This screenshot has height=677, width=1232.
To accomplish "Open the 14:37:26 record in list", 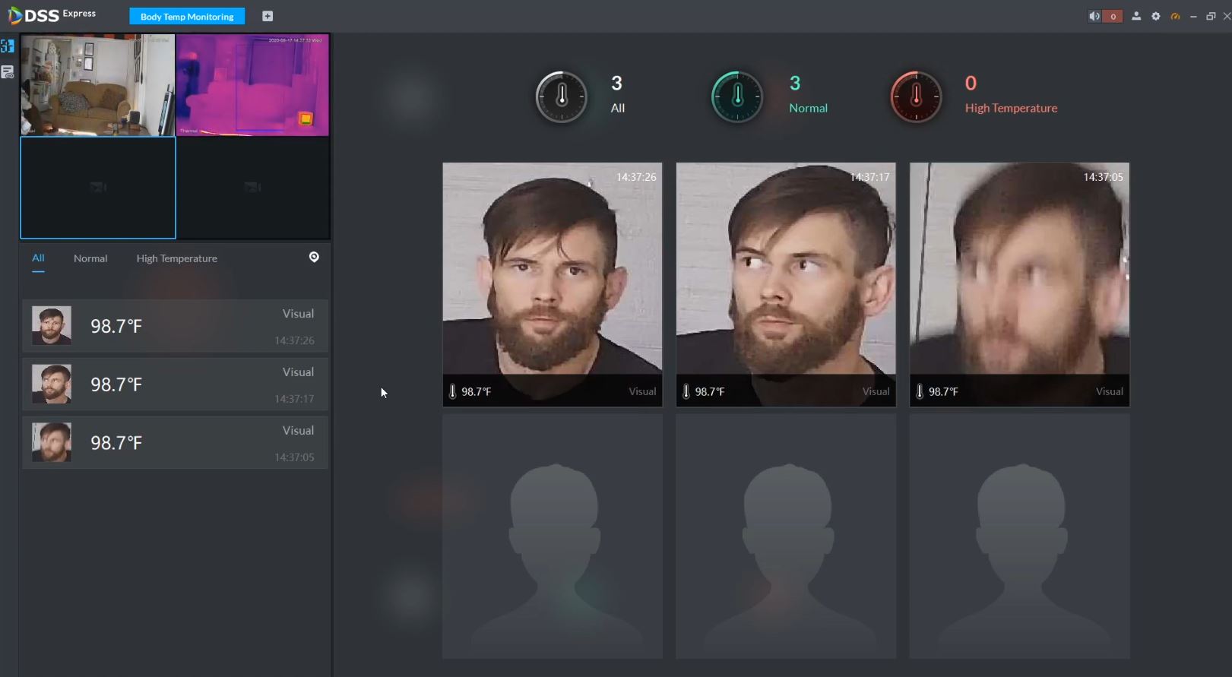I will coord(175,326).
